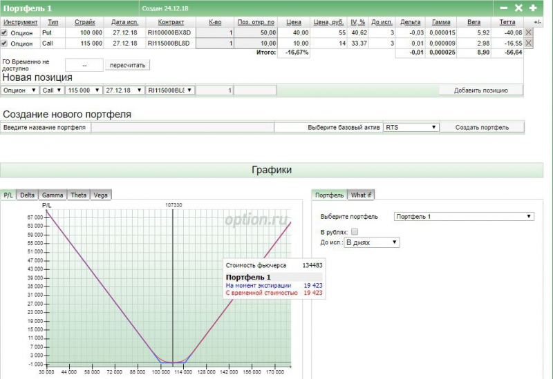Switch to the Theta chart tab
553x379 pixels.
78,195
